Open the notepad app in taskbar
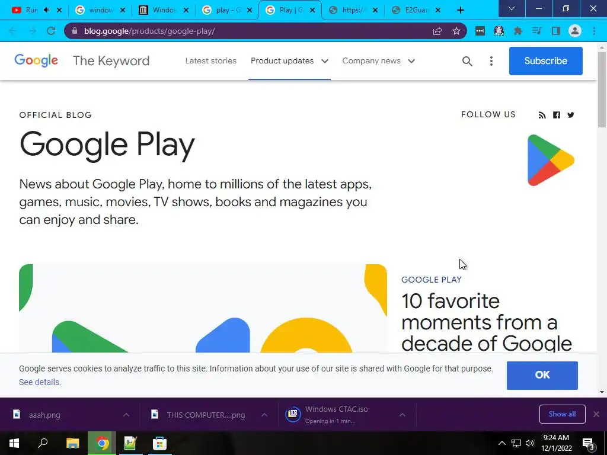Viewport: 607px width, 455px height. coord(130,443)
